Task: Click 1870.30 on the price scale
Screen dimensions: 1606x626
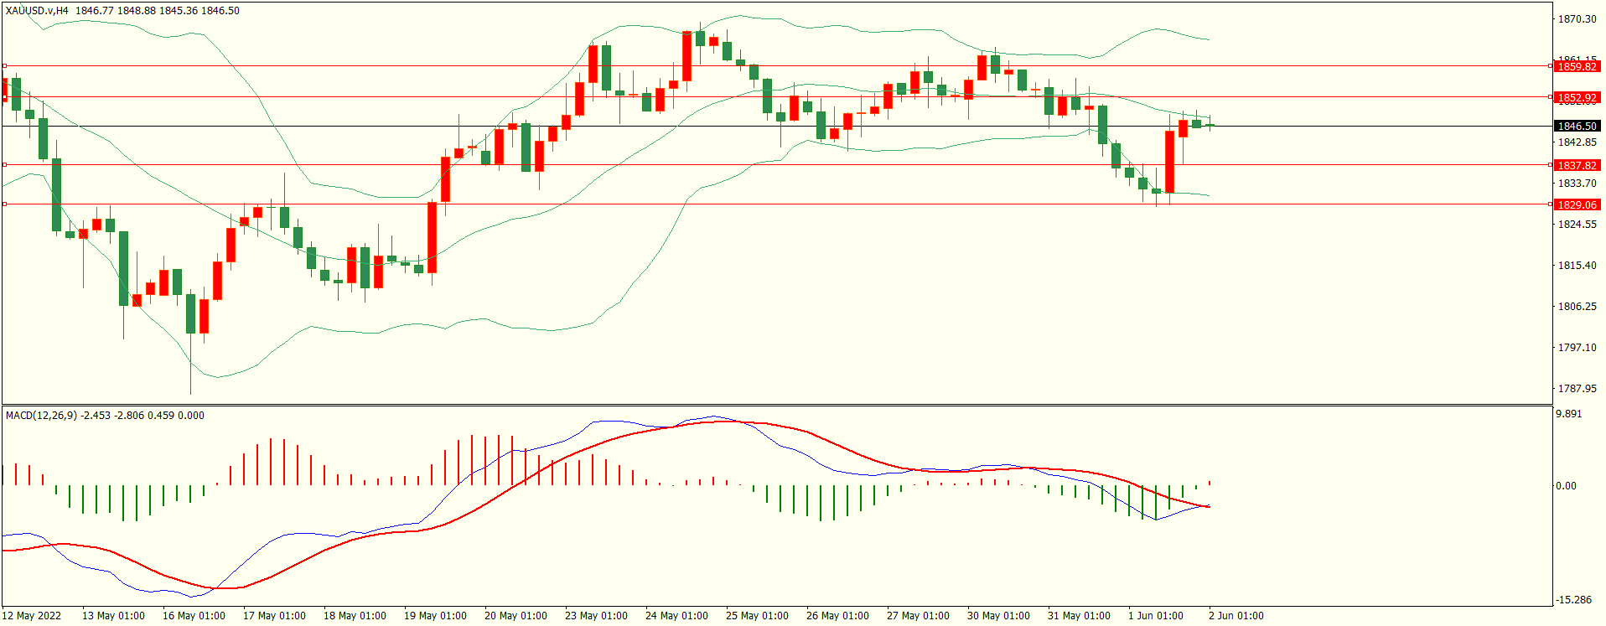Action: 1577,18
